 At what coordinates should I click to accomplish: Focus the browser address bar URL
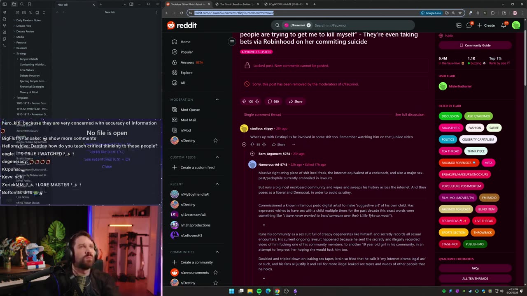pyautogui.click(x=234, y=13)
